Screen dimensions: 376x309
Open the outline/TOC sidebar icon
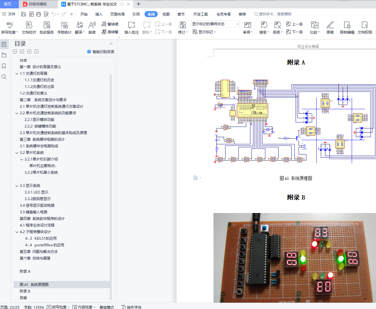click(x=4, y=44)
